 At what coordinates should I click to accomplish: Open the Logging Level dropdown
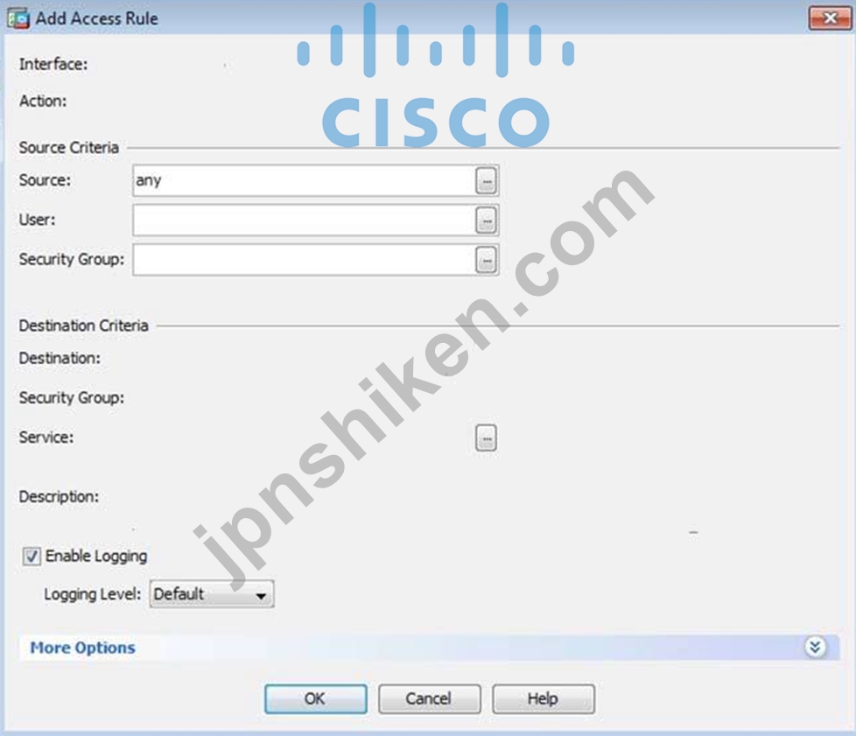[x=212, y=594]
